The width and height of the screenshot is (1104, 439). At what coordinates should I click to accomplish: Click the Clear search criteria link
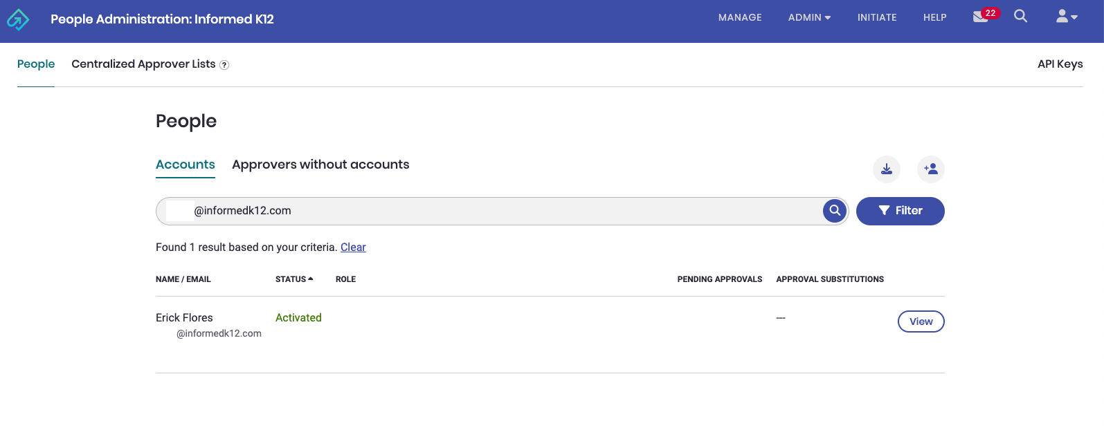(353, 247)
